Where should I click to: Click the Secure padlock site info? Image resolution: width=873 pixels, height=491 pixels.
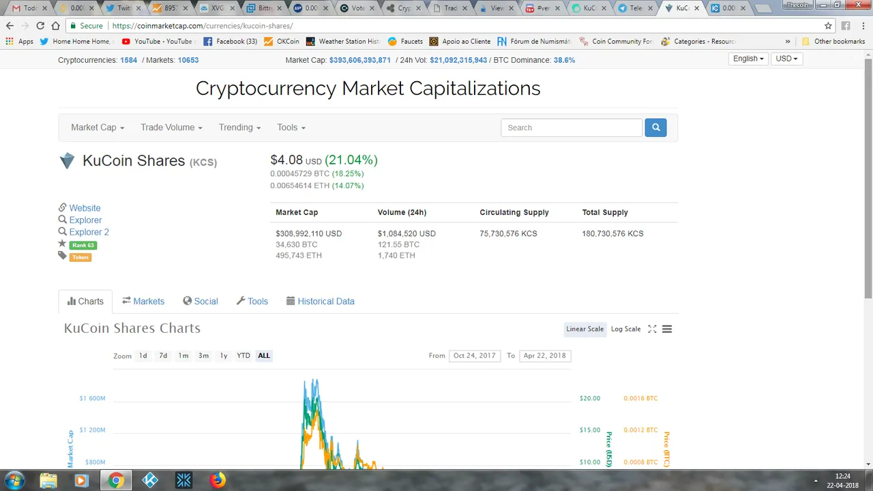coord(86,26)
